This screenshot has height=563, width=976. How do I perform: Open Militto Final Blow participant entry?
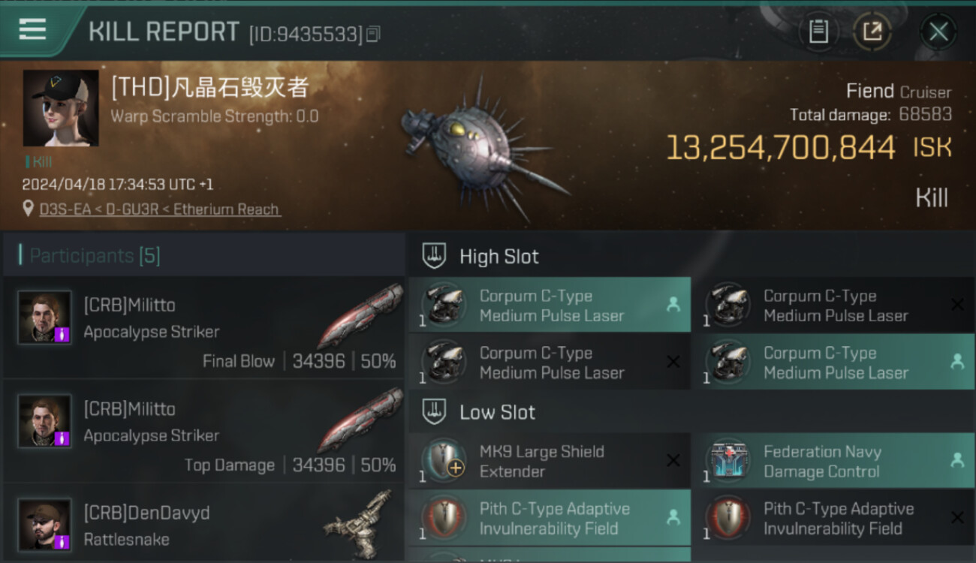(204, 328)
